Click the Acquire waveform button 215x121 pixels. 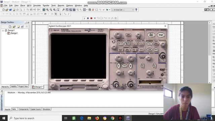134,44
